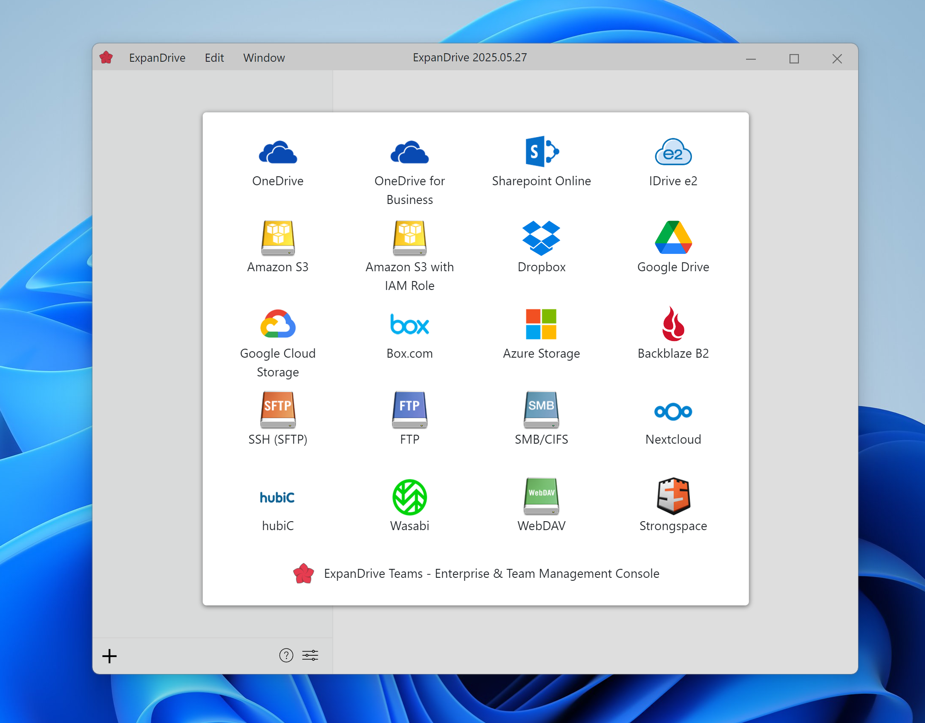
Task: Choose OneDrive for Business icon
Action: (409, 152)
